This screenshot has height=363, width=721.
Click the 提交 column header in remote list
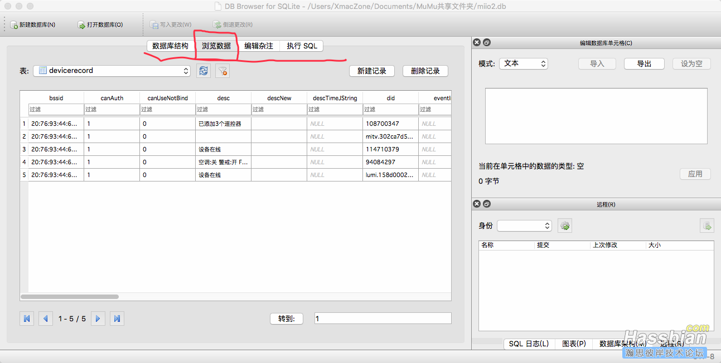[563, 245]
